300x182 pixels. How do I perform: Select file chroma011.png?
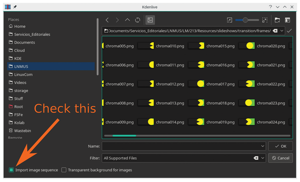pyautogui.click(x=161, y=65)
